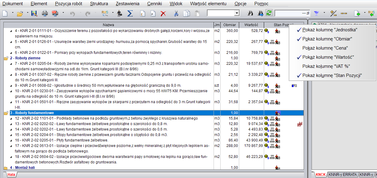Create a new document with the blank page icon
377x178 pixels.
click(x=5, y=13)
